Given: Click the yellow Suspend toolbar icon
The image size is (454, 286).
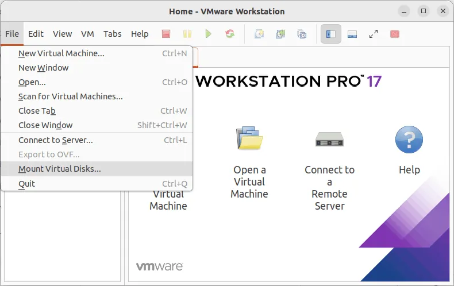Looking at the screenshot, I should (187, 34).
